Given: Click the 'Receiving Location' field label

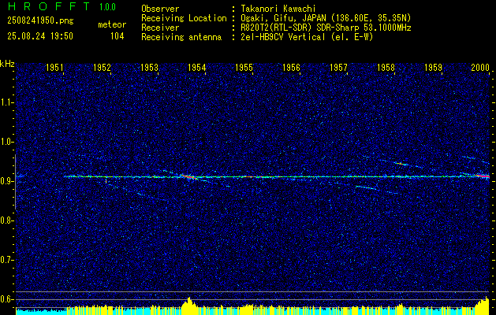Looking at the screenshot, I should (184, 18).
